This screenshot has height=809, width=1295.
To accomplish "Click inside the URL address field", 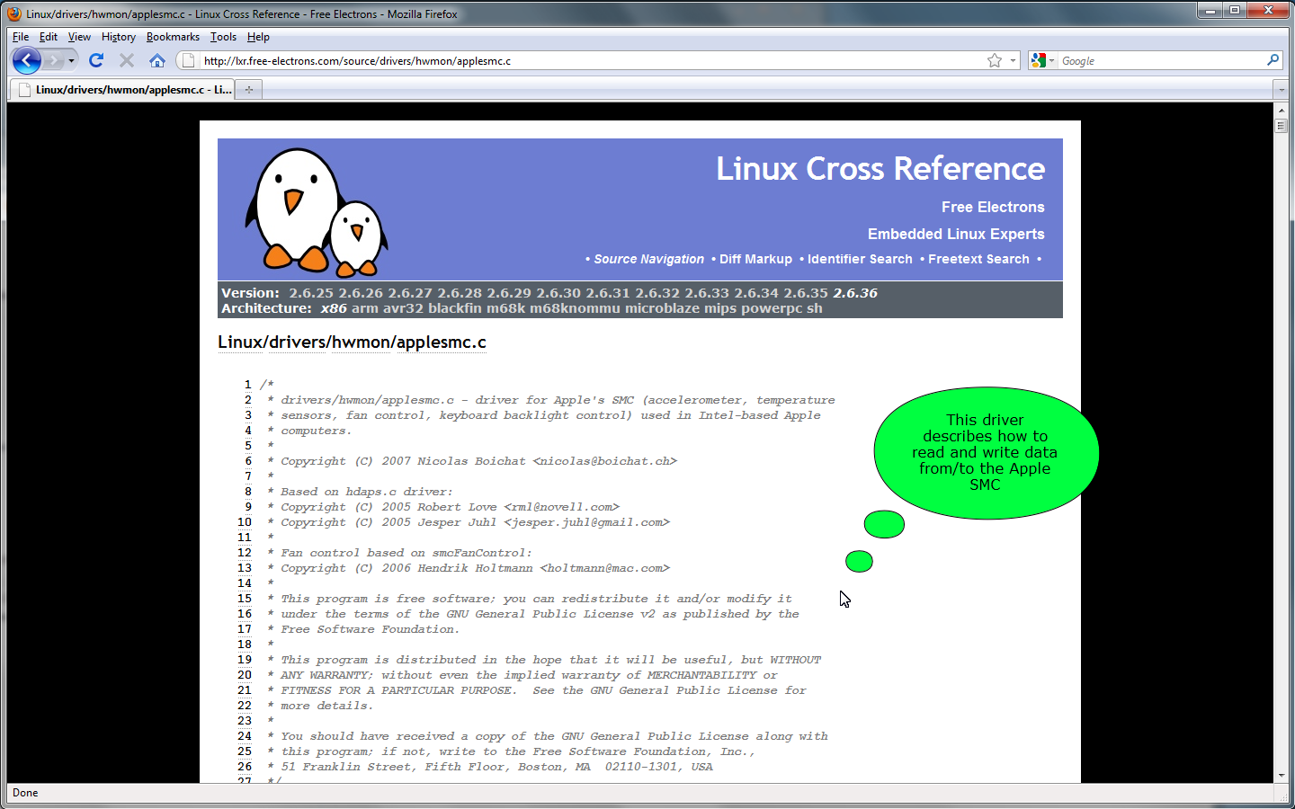I will [585, 60].
